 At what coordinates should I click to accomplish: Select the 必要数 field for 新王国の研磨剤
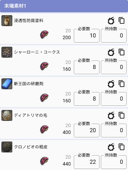click(86, 99)
